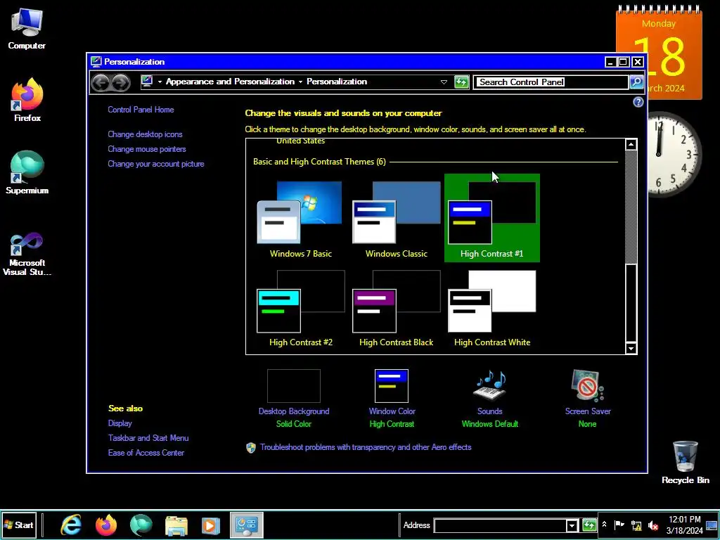This screenshot has height=540, width=720.
Task: Select the High Contrast #1 theme
Action: [x=491, y=218]
